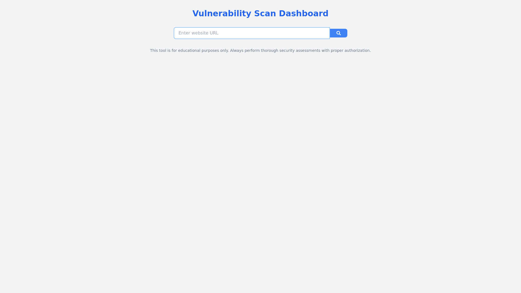
Task: Click the educational purposes disclaimer text
Action: pos(260,50)
